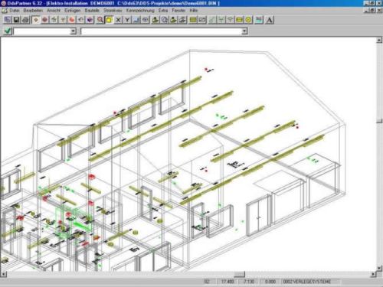Open the Kennzeichnung menu
Viewport: 383px width, 287px height.
click(140, 11)
